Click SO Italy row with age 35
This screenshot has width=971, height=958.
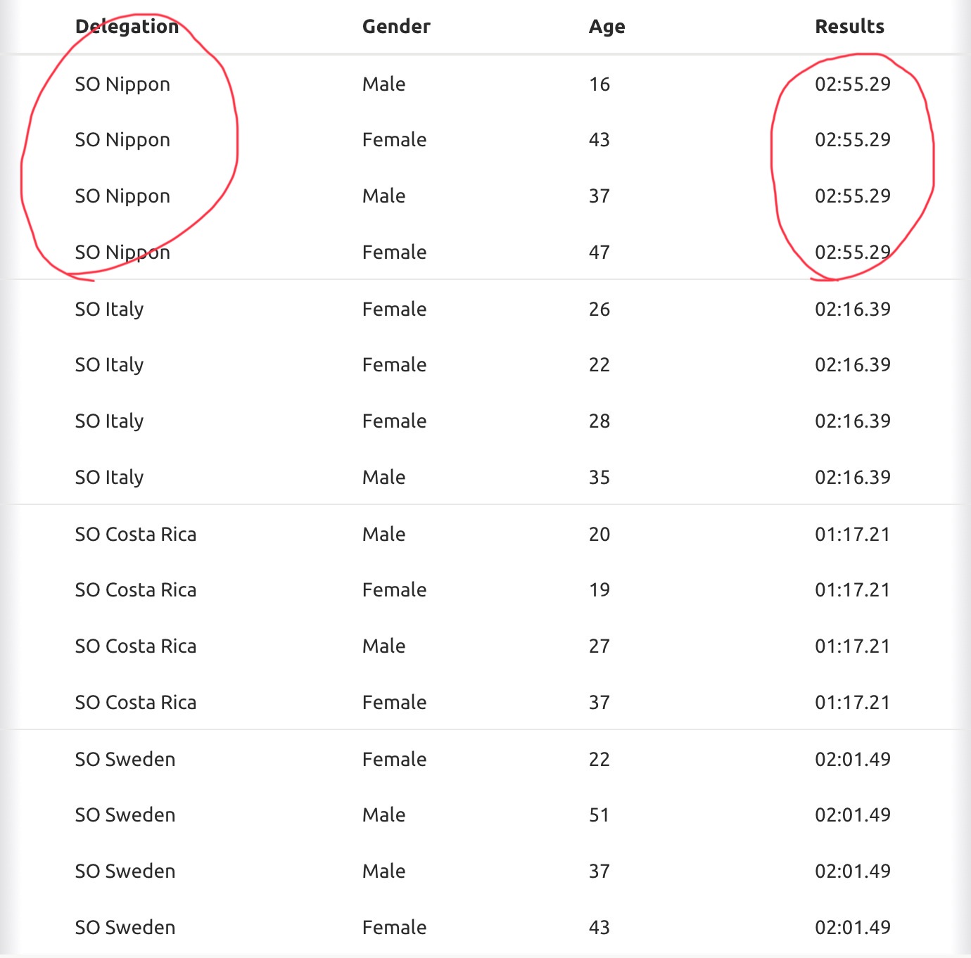click(485, 477)
